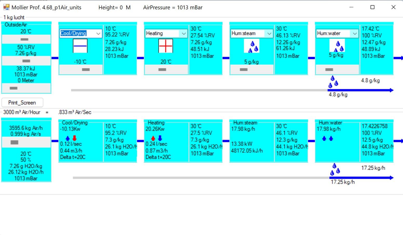
Task: Adjust the OutsideAir humidity slider under 7.26 g/kg
Action: [26, 61]
